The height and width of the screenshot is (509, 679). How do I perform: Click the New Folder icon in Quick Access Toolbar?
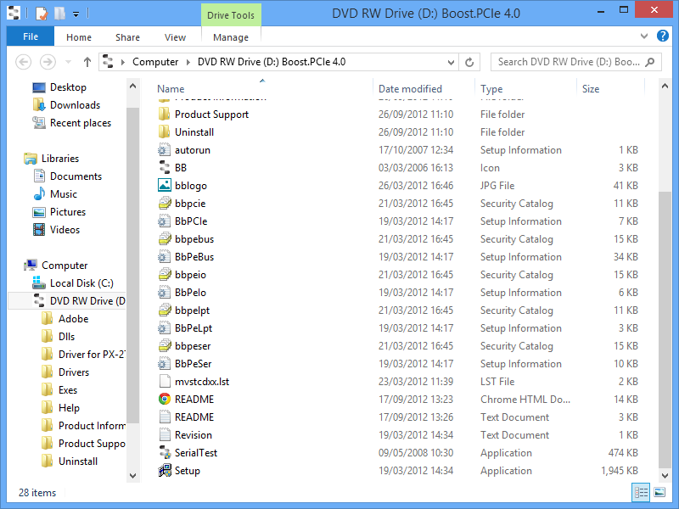tap(58, 13)
